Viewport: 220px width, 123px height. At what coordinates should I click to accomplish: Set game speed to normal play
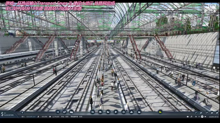199,117
